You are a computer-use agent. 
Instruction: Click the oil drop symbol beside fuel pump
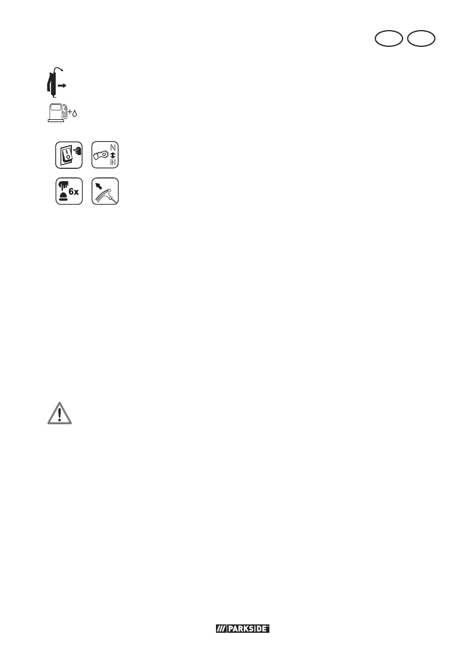(75, 114)
